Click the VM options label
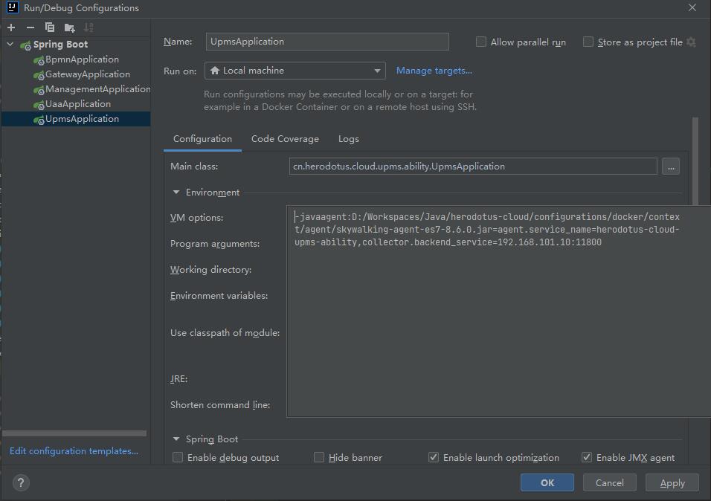This screenshot has width=711, height=501. click(x=197, y=218)
